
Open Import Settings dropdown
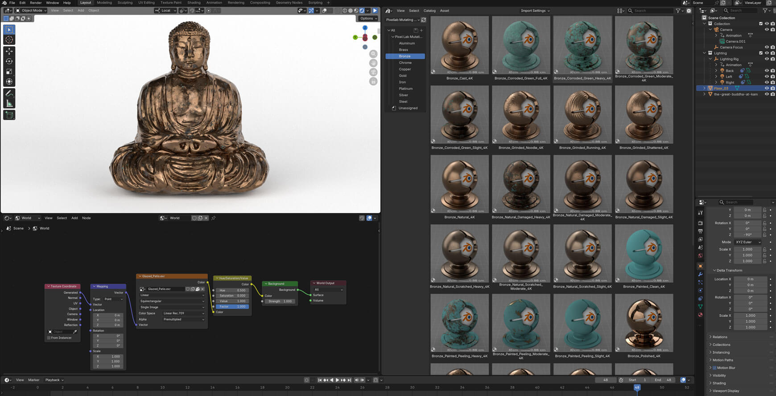coord(535,11)
